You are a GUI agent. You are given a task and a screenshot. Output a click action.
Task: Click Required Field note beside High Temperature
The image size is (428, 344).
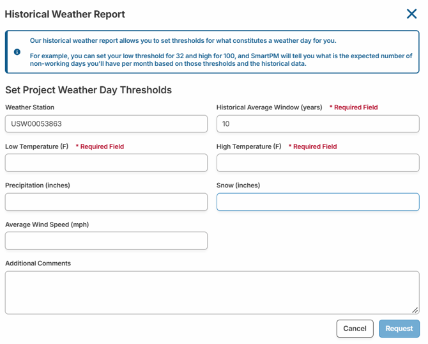(x=313, y=146)
